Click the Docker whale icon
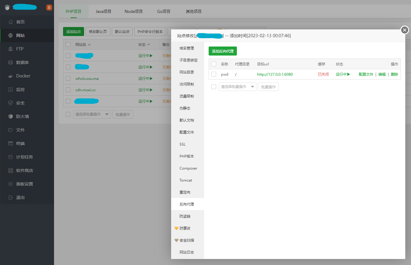 point(11,76)
